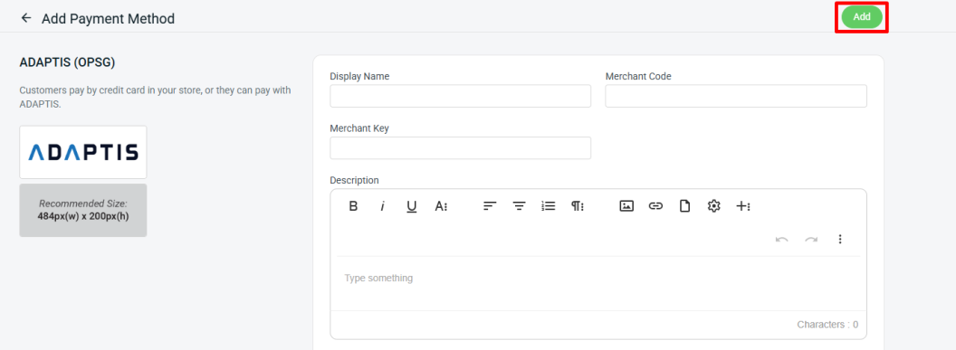The image size is (956, 350).
Task: Select the Merchant Key input box
Action: [460, 148]
